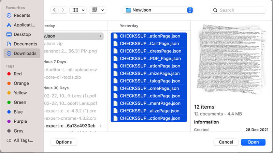Click the Options button
The width and height of the screenshot is (273, 153).
click(x=63, y=142)
